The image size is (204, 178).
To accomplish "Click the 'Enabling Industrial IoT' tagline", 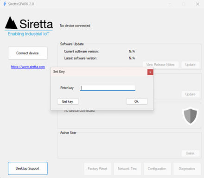I will pyautogui.click(x=29, y=34).
